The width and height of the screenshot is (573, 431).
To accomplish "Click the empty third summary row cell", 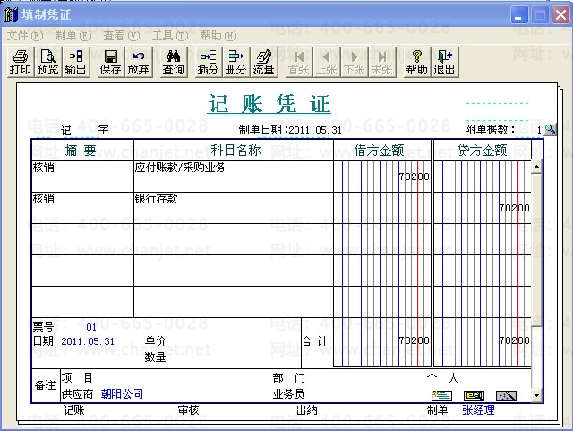I will 82,239.
